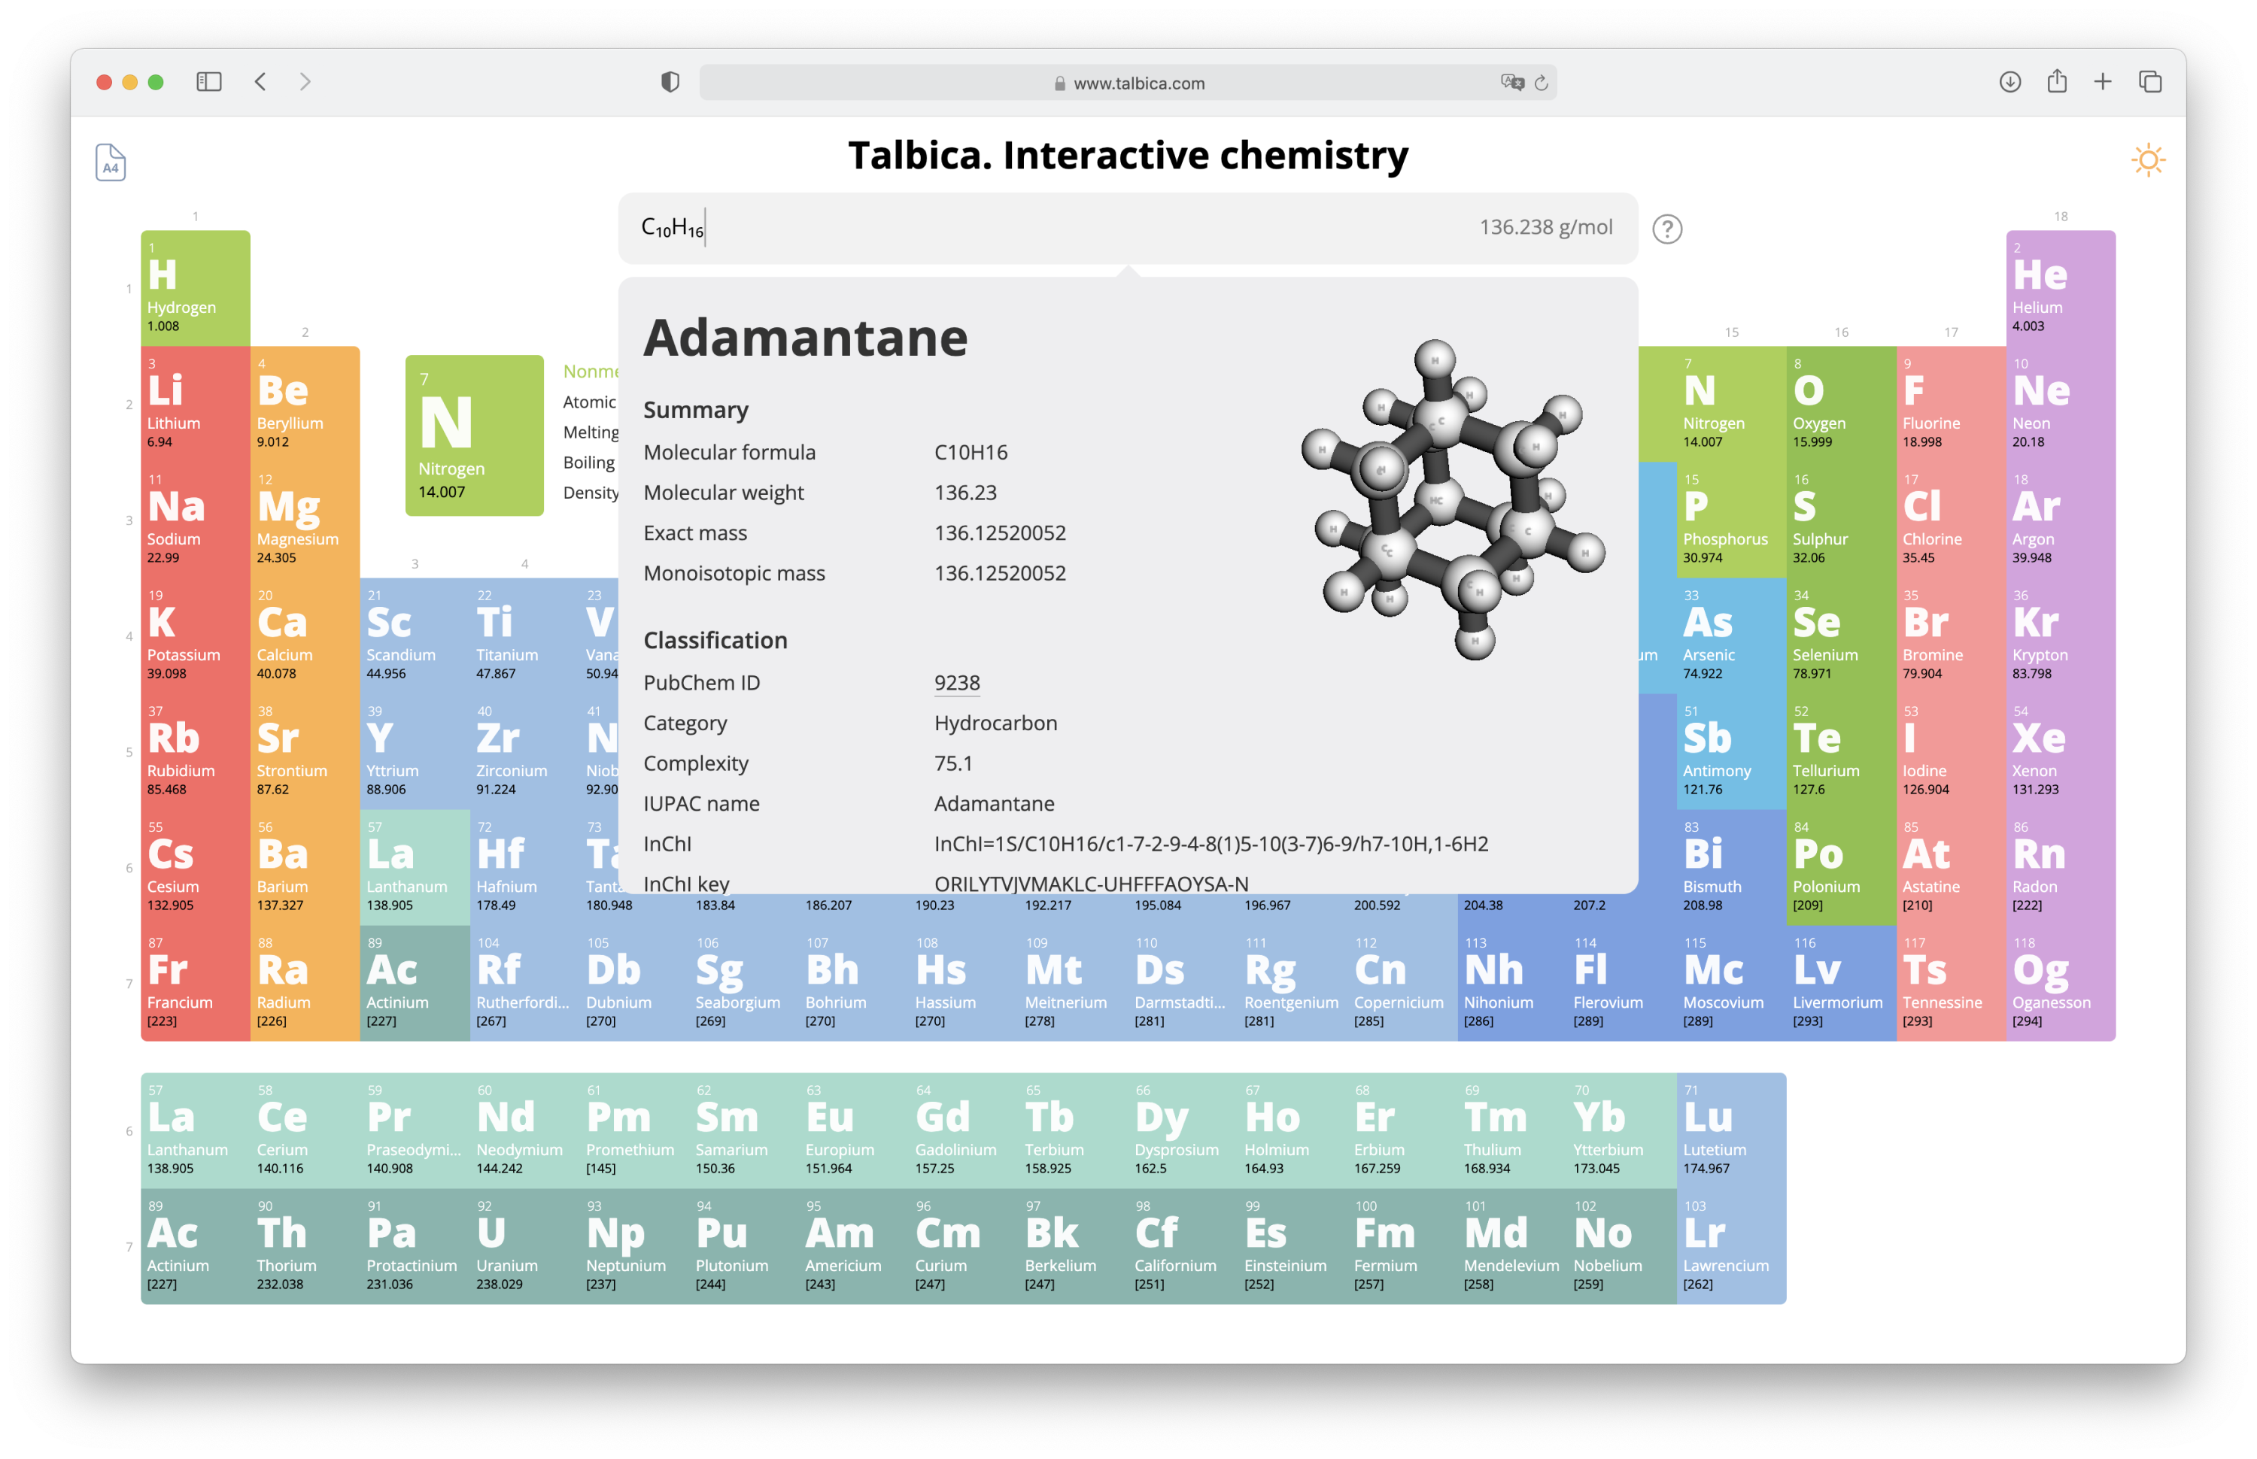The height and width of the screenshot is (1459, 2257).
Task: Select the Seaborgium element tile
Action: [744, 984]
